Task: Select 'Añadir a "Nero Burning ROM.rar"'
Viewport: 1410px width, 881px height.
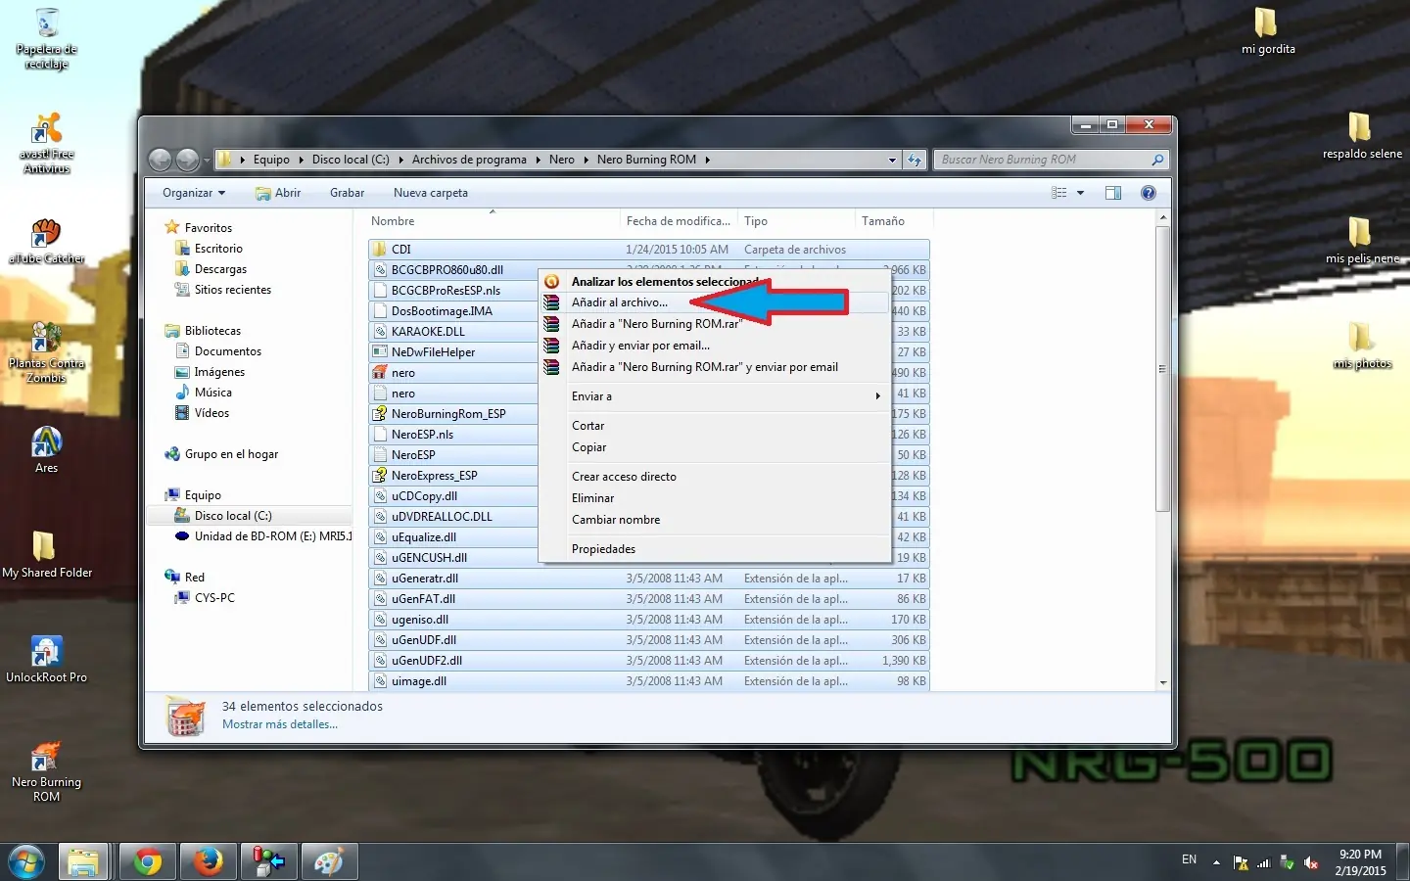Action: [x=715, y=324]
